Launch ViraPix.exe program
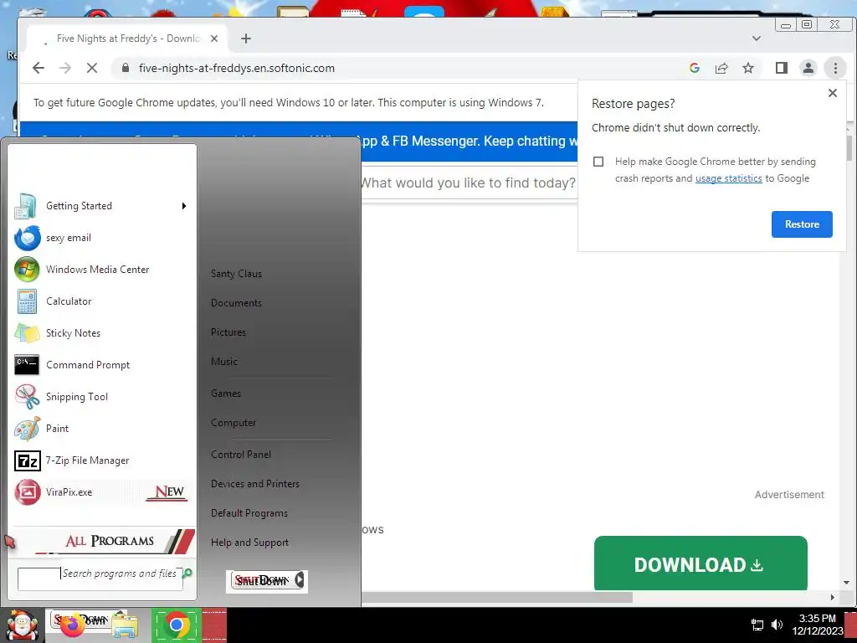This screenshot has height=643, width=857. pyautogui.click(x=101, y=492)
